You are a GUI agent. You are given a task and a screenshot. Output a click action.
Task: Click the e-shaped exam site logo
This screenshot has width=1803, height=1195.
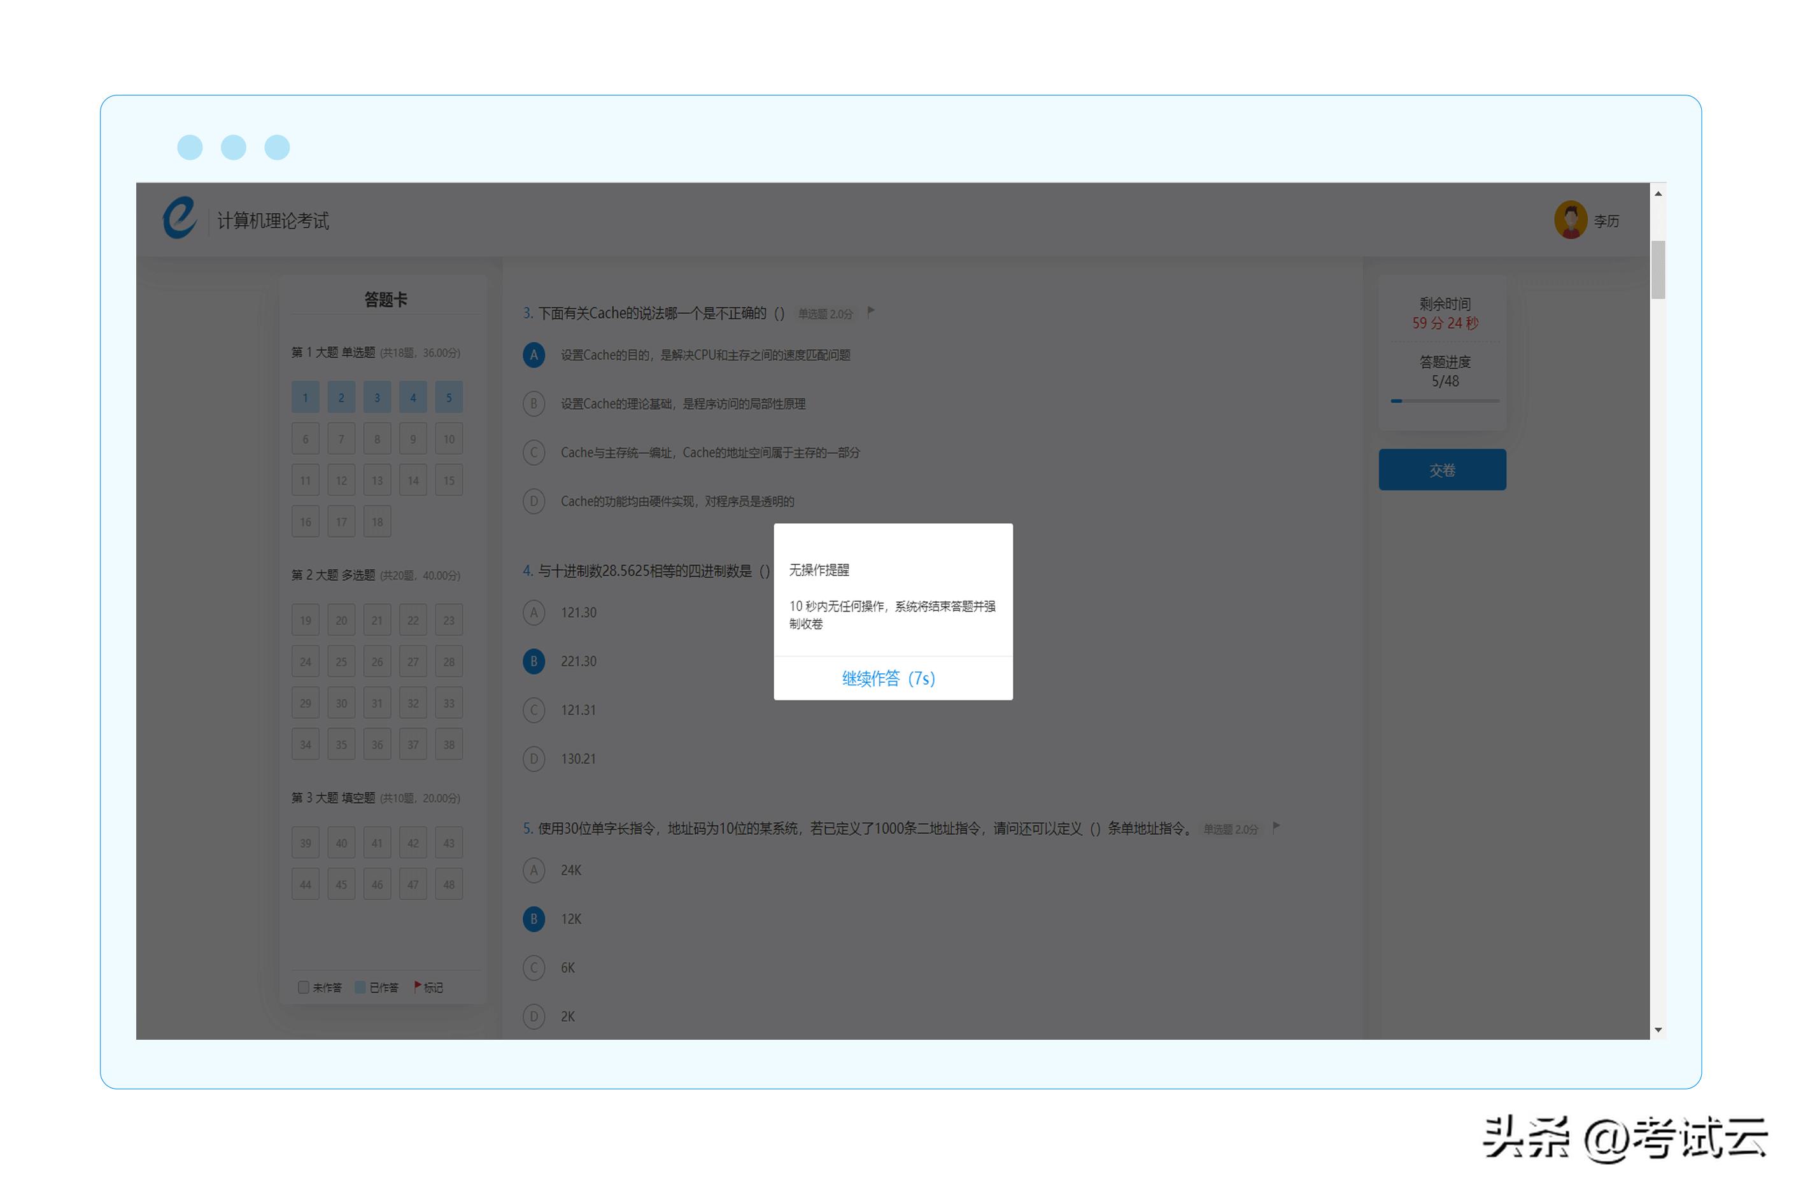point(179,218)
